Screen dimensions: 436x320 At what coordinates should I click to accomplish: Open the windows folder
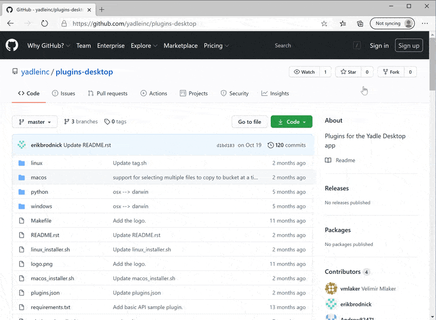pos(41,206)
